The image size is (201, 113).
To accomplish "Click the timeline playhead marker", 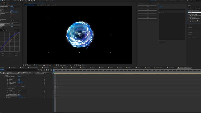I will tap(54, 71).
